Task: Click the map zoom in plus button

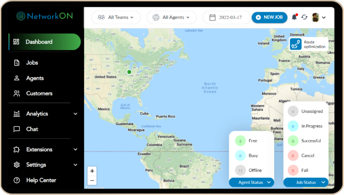Action: tap(92, 171)
